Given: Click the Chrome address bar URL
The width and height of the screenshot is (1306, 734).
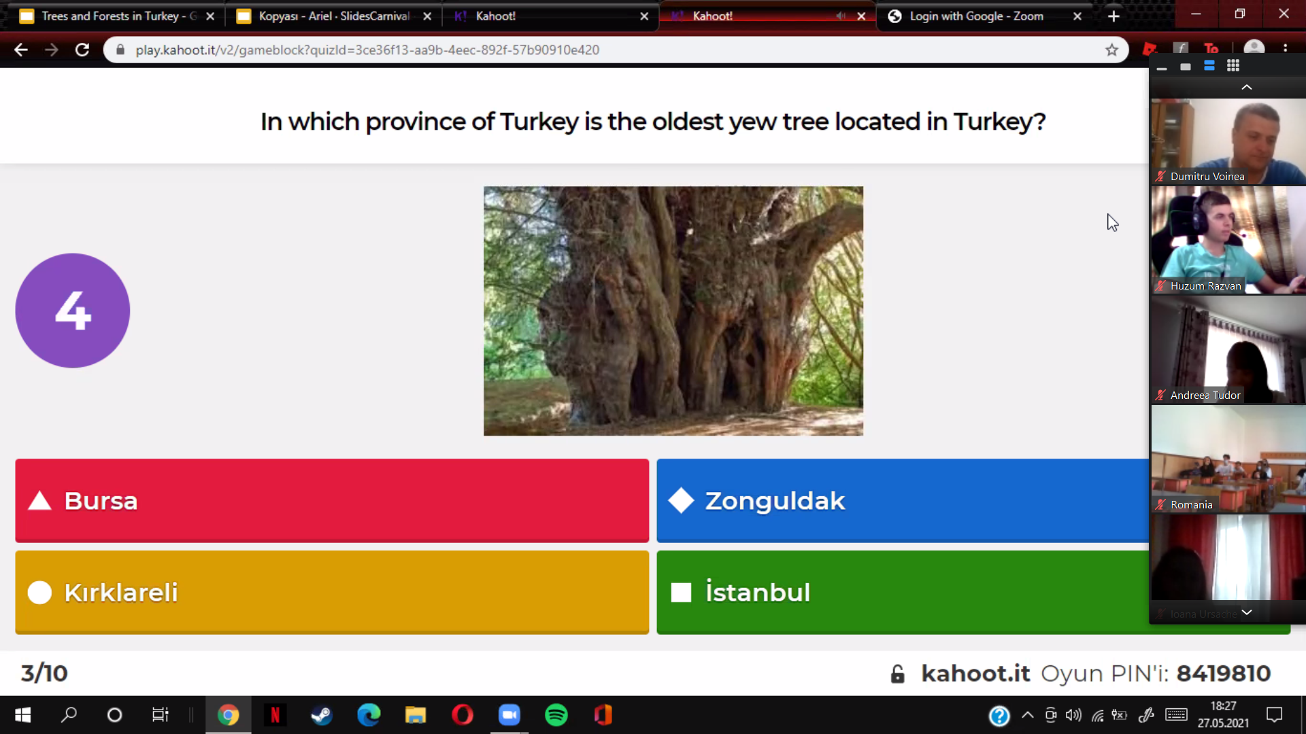Looking at the screenshot, I should pos(367,50).
